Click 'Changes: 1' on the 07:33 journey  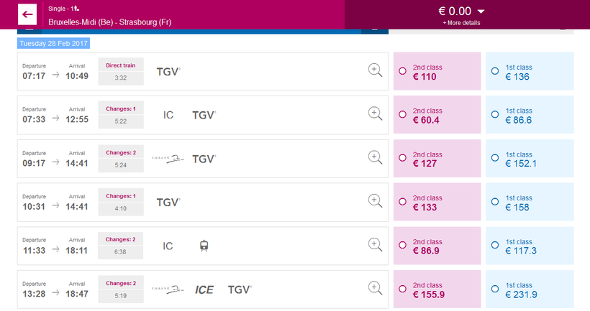[x=121, y=108]
